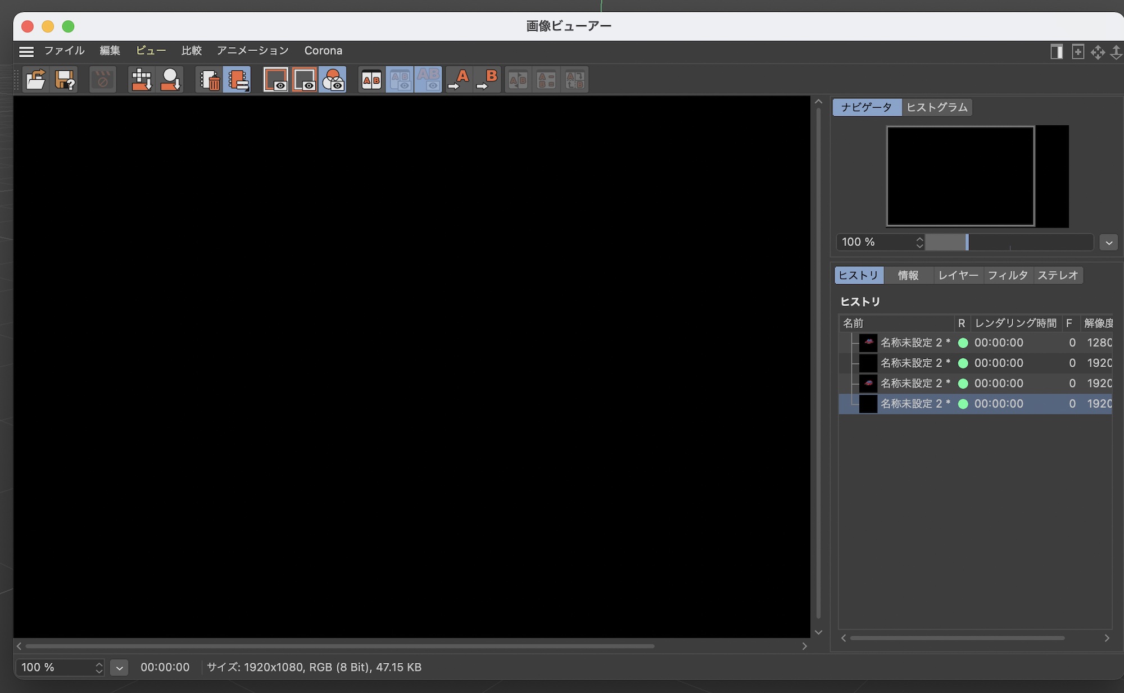
Task: Open the アニメーション menu
Action: pos(252,51)
